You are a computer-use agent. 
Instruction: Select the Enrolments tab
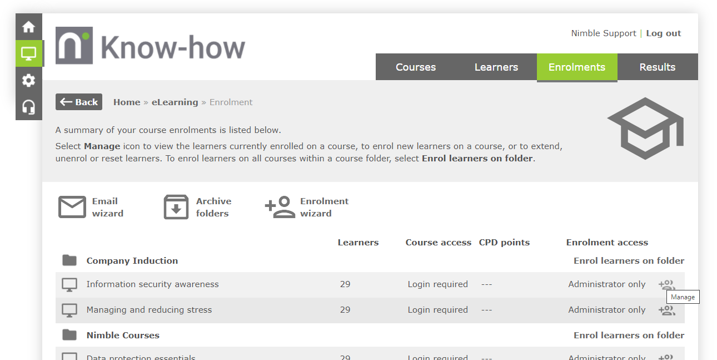coord(577,67)
